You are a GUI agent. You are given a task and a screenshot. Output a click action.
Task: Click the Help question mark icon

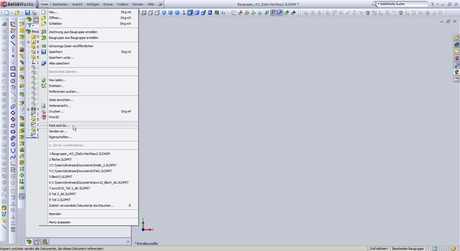point(432,4)
